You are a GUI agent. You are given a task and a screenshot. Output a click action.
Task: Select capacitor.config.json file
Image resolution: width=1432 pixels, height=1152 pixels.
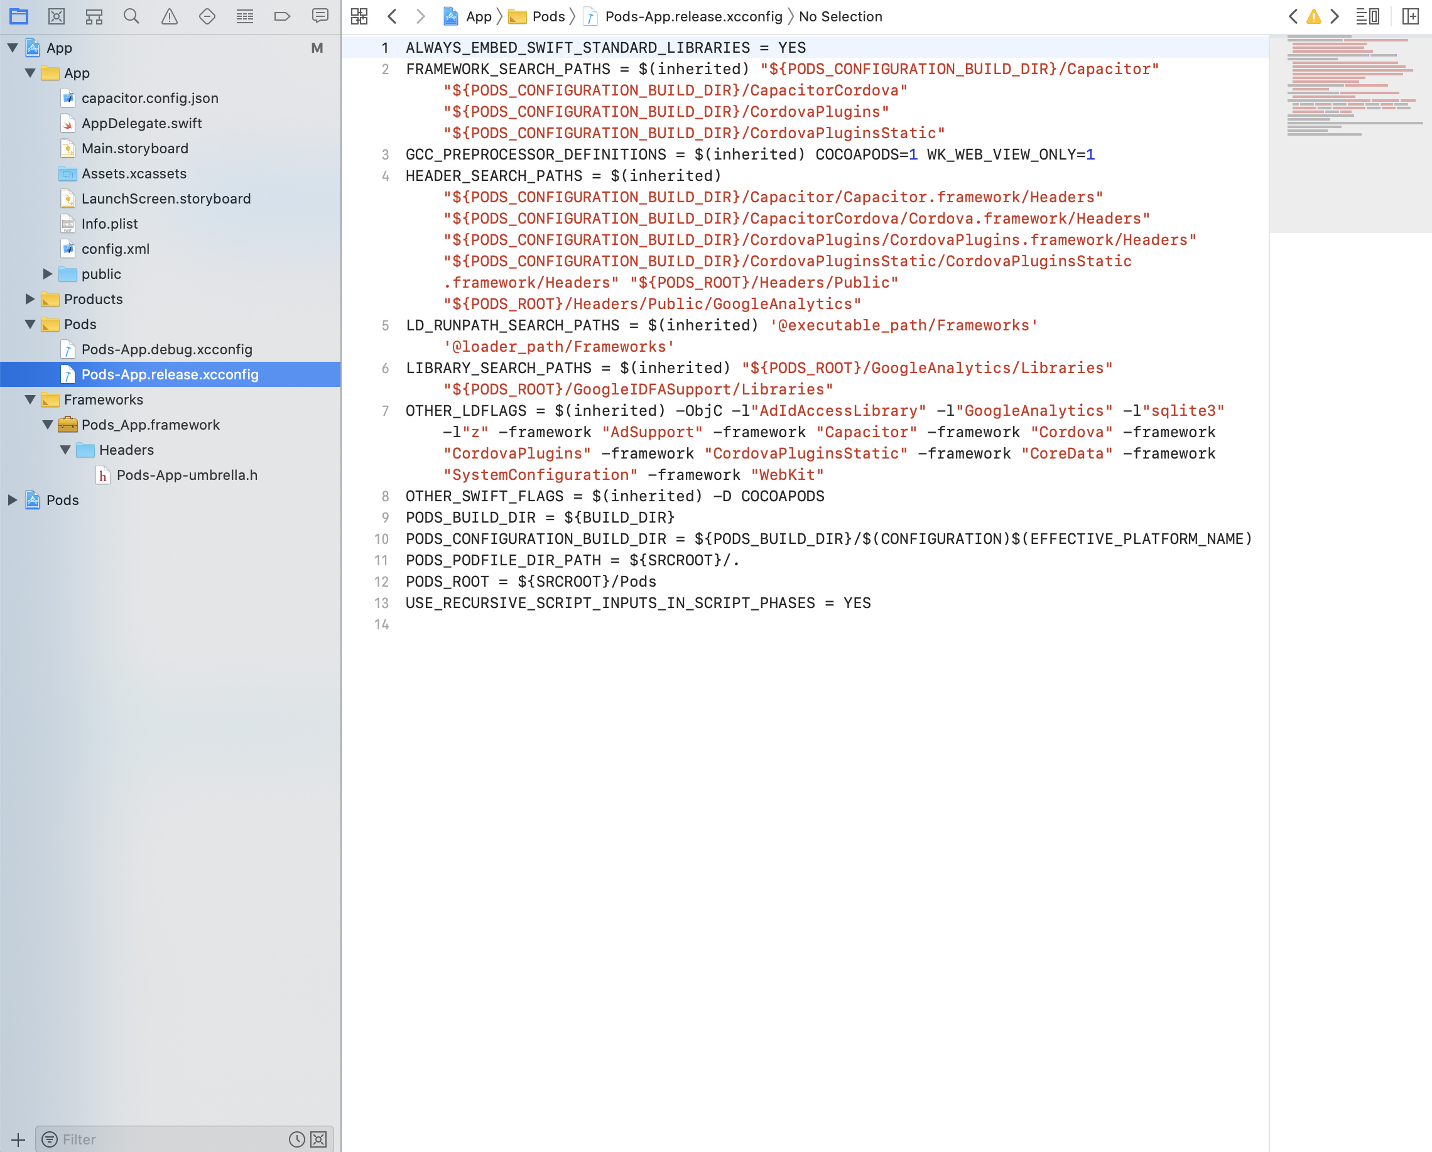click(149, 99)
